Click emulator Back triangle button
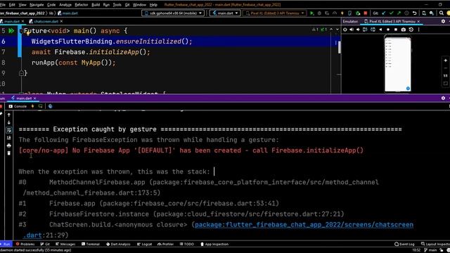Viewport: 450px width, 253px height. coord(380,30)
